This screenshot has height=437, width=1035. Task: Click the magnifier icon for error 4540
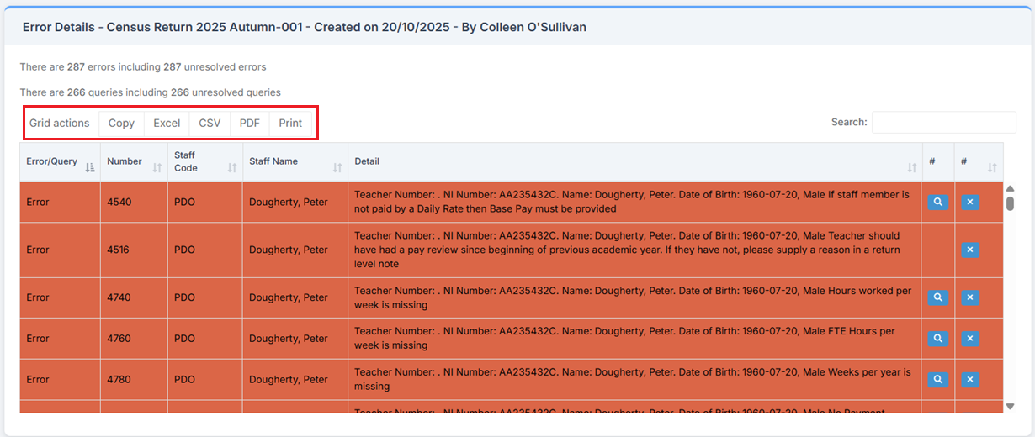point(938,202)
